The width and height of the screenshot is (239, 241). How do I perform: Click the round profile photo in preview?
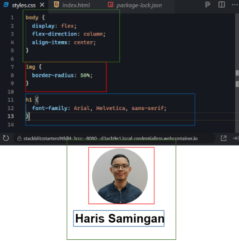120,176
